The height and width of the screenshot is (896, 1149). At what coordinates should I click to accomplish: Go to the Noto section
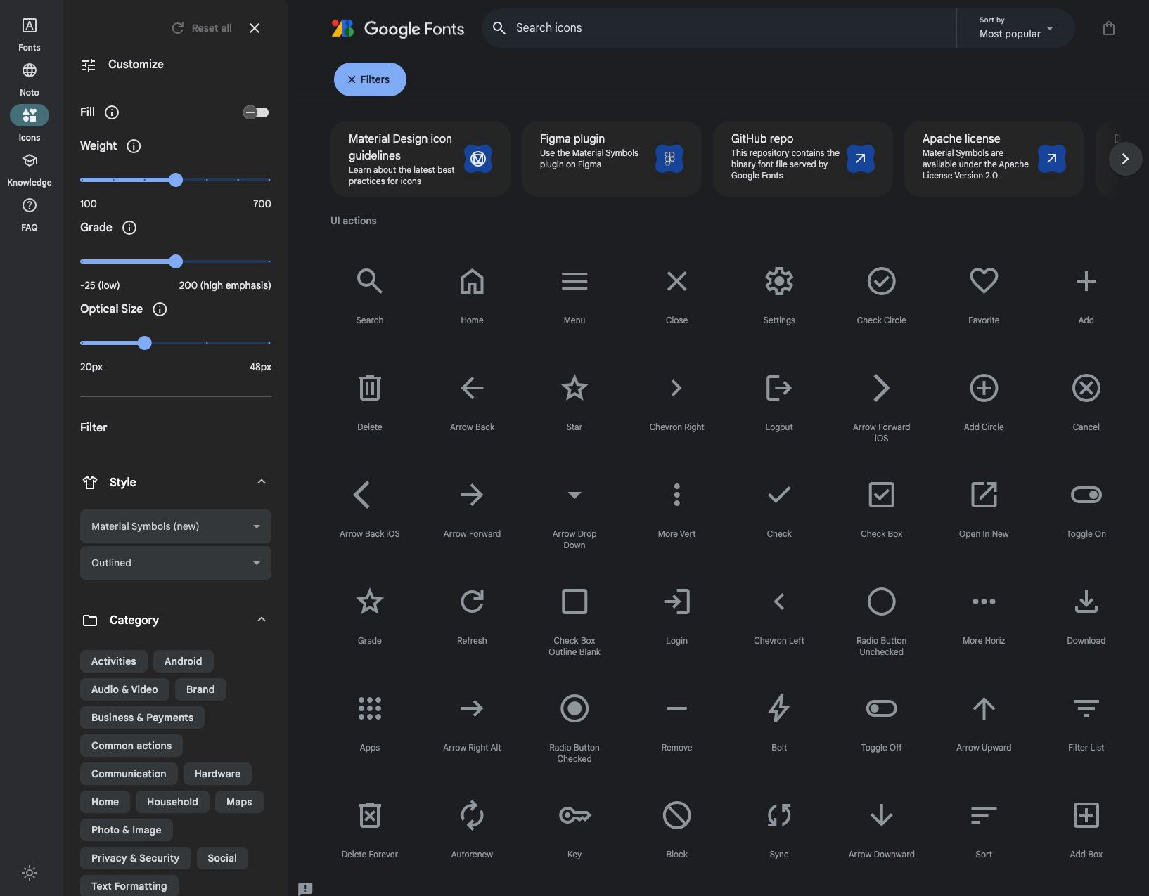30,79
